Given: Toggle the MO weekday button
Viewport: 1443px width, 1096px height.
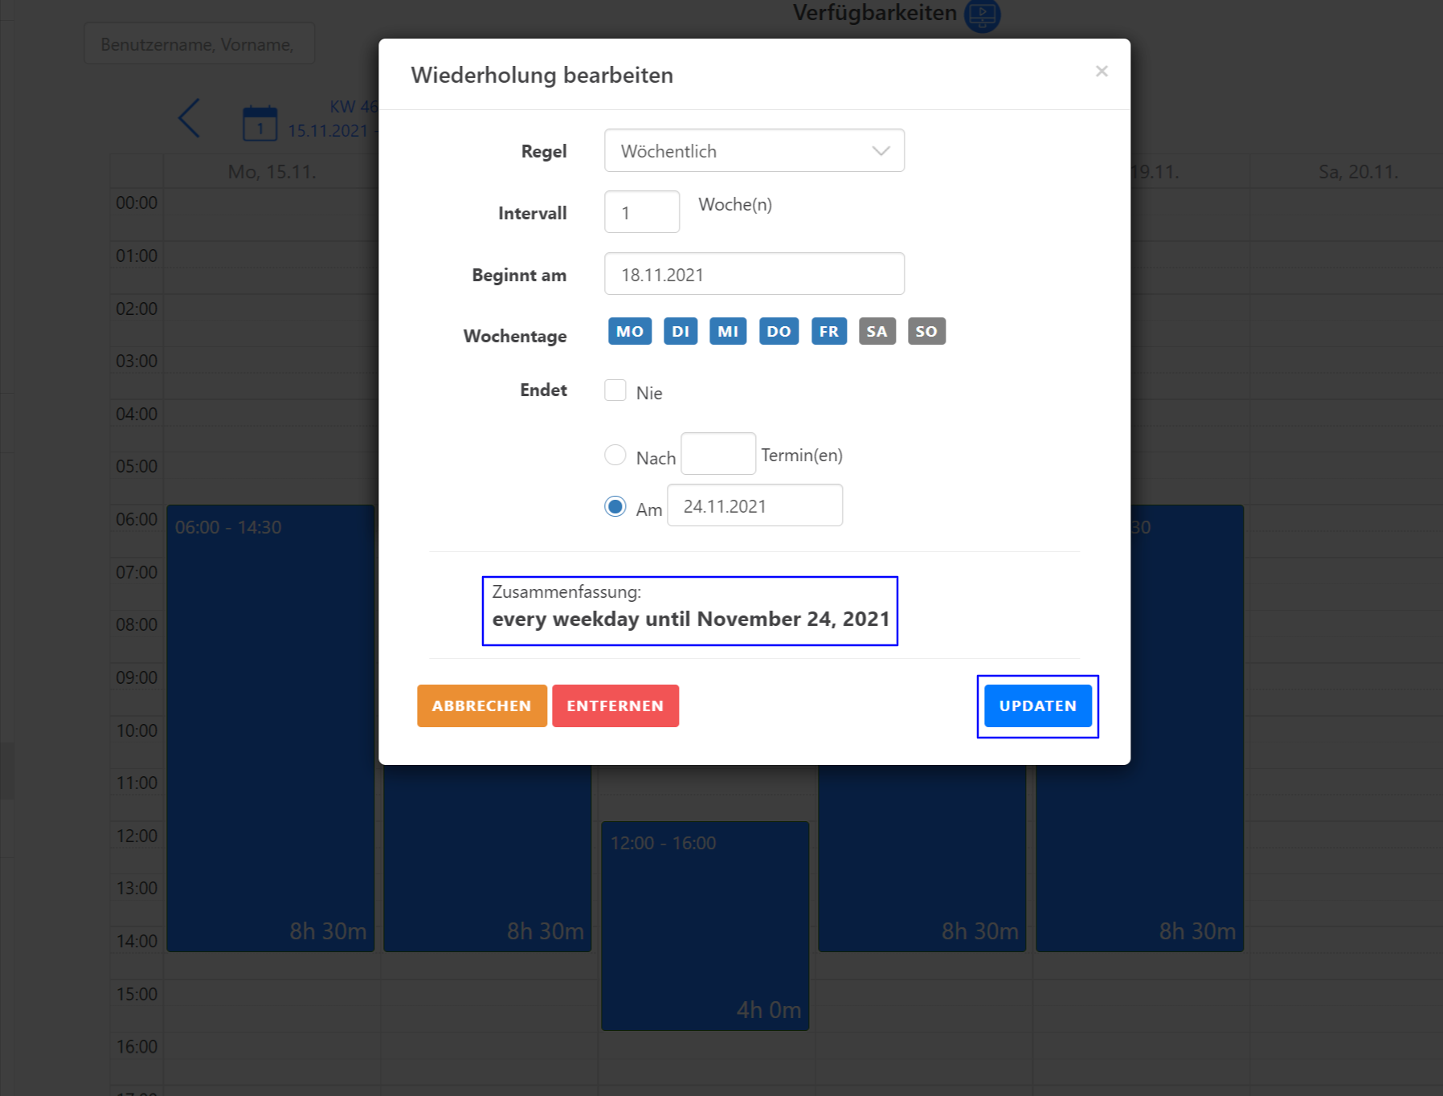Looking at the screenshot, I should 629,331.
